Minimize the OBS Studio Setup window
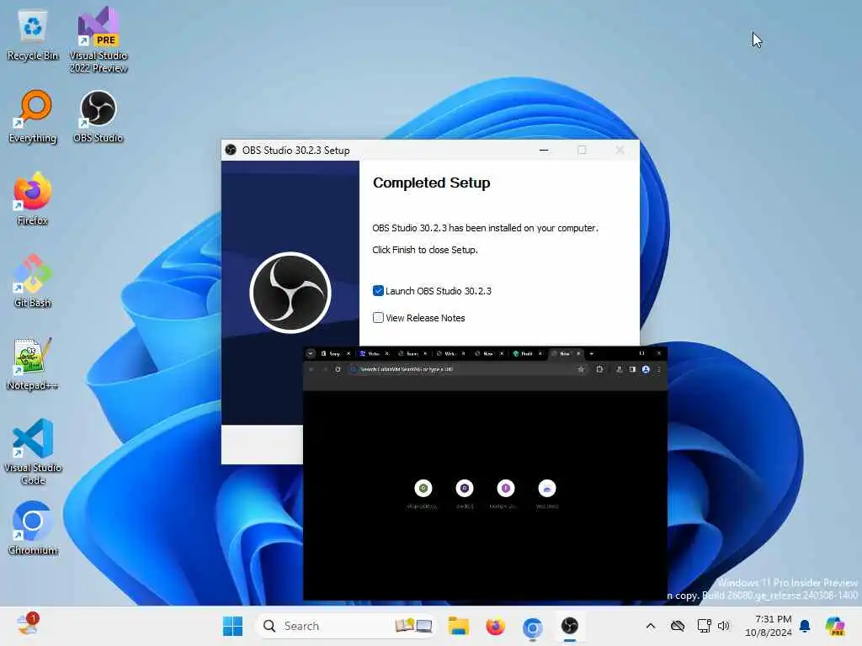862x646 pixels. [x=544, y=150]
